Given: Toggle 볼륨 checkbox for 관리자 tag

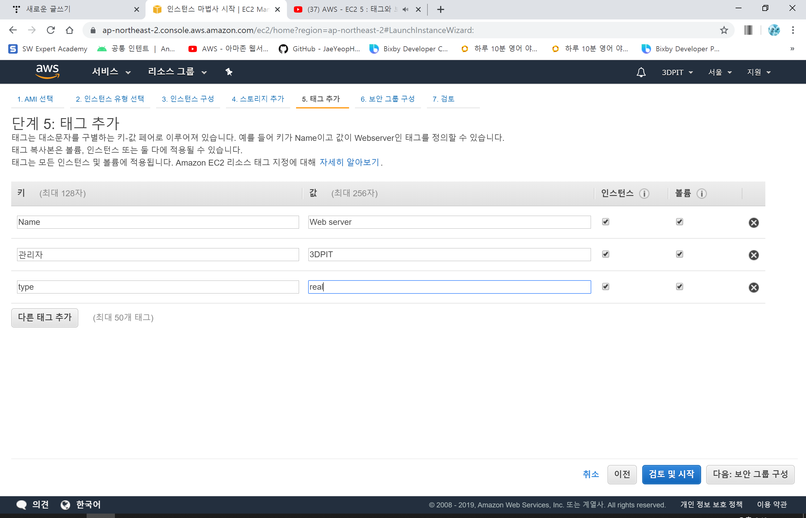Looking at the screenshot, I should pos(680,254).
